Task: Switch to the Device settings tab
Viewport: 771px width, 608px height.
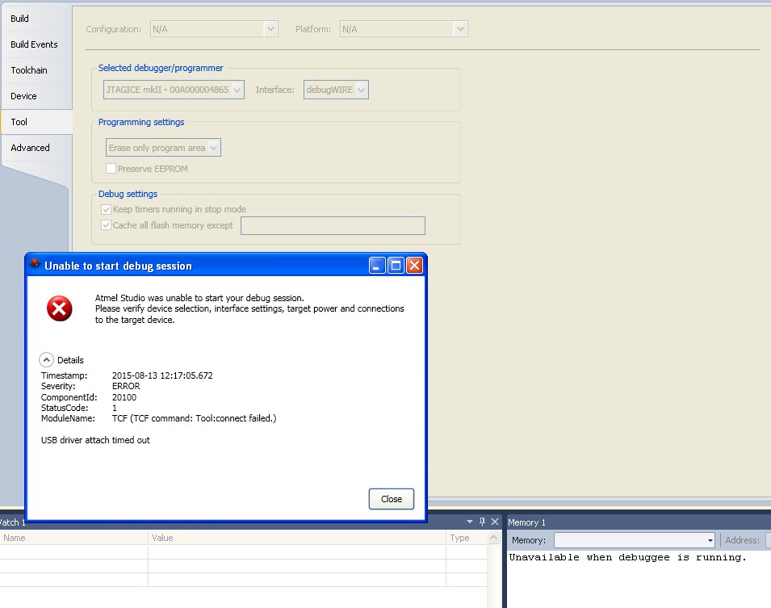Action: click(x=22, y=96)
